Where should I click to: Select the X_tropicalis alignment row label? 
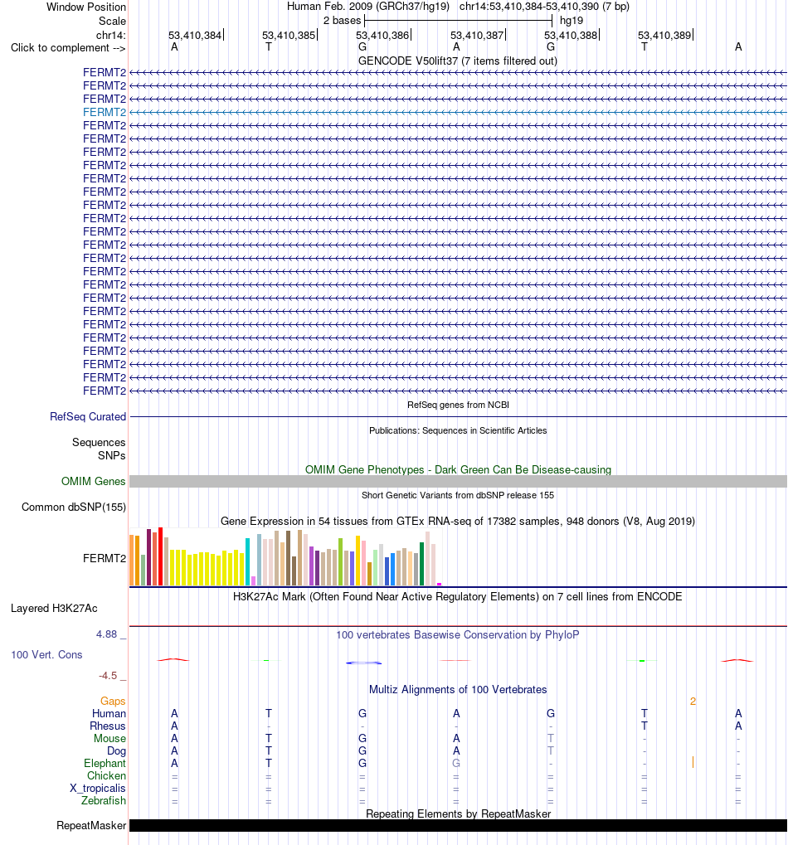(x=98, y=789)
